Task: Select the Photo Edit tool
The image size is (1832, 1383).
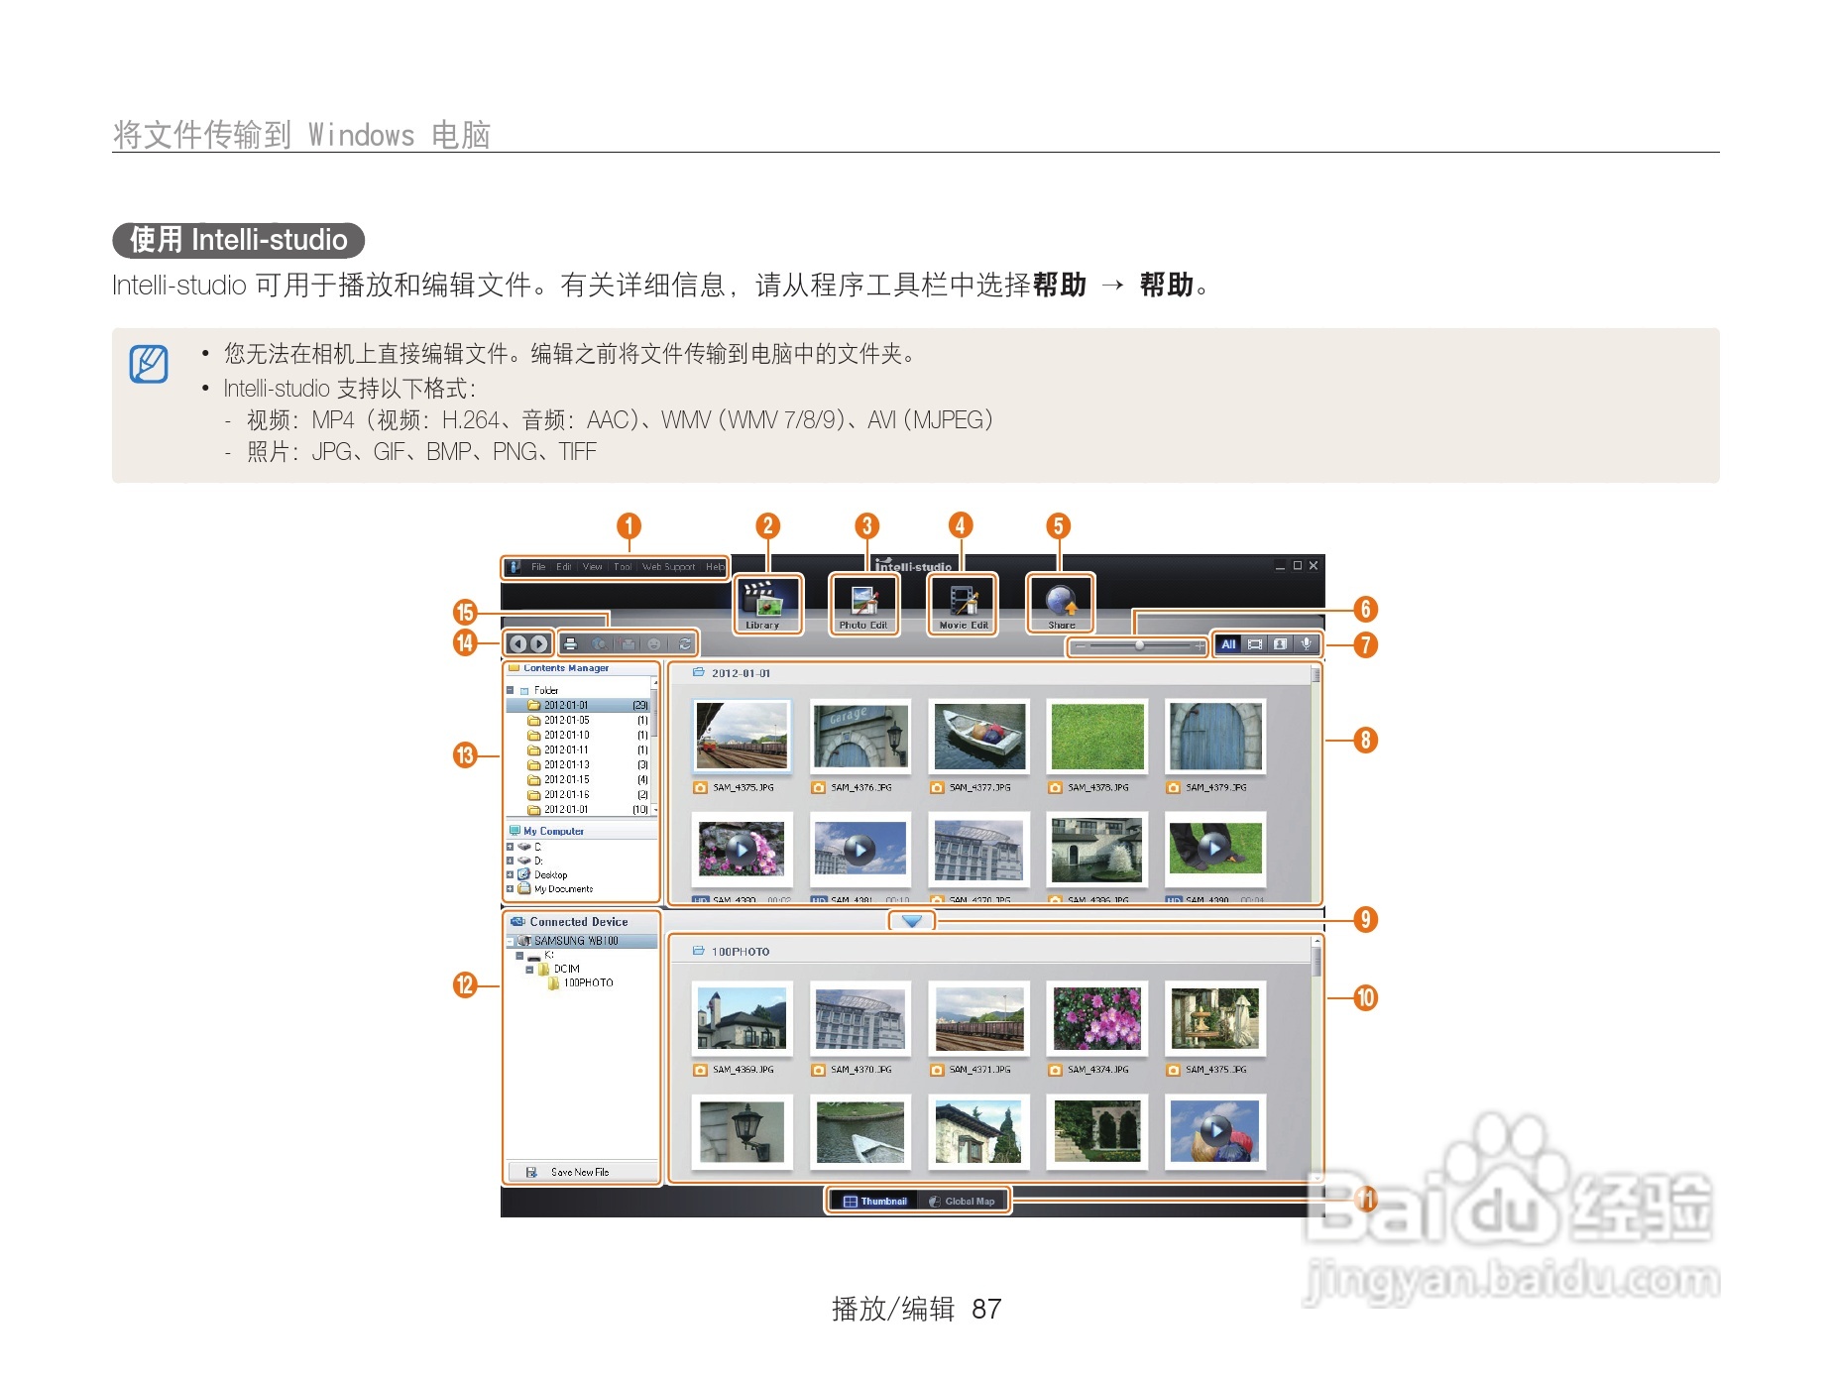Action: pyautogui.click(x=861, y=604)
